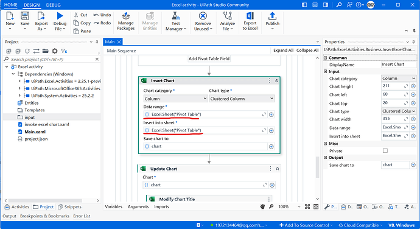Image resolution: width=420 pixels, height=229 pixels.
Task: Click Add To Source Control
Action: coord(306,225)
